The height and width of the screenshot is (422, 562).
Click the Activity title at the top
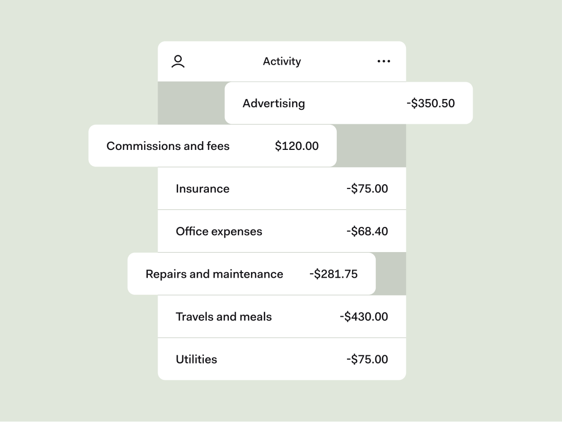pos(282,61)
